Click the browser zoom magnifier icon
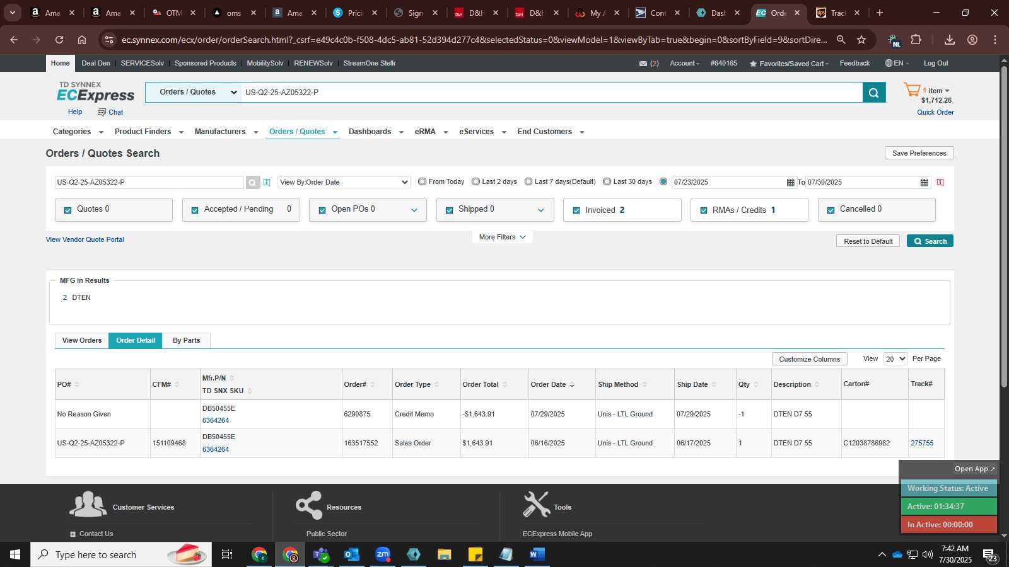The height and width of the screenshot is (567, 1009). point(841,40)
